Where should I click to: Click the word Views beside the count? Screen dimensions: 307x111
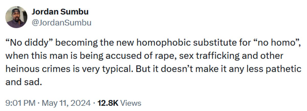click(130, 103)
